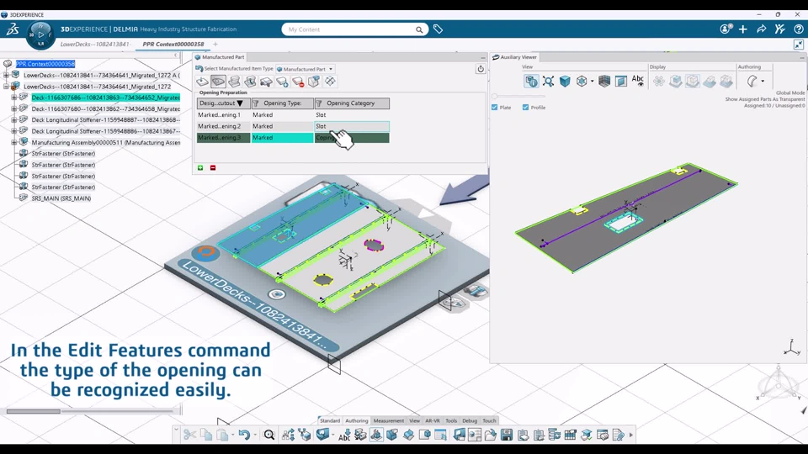The width and height of the screenshot is (808, 454).
Task: Switch to the Measurement tab
Action: (x=389, y=420)
